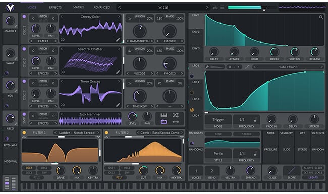Click the pitch wheel control
This screenshot has height=194, width=328.
7,183
